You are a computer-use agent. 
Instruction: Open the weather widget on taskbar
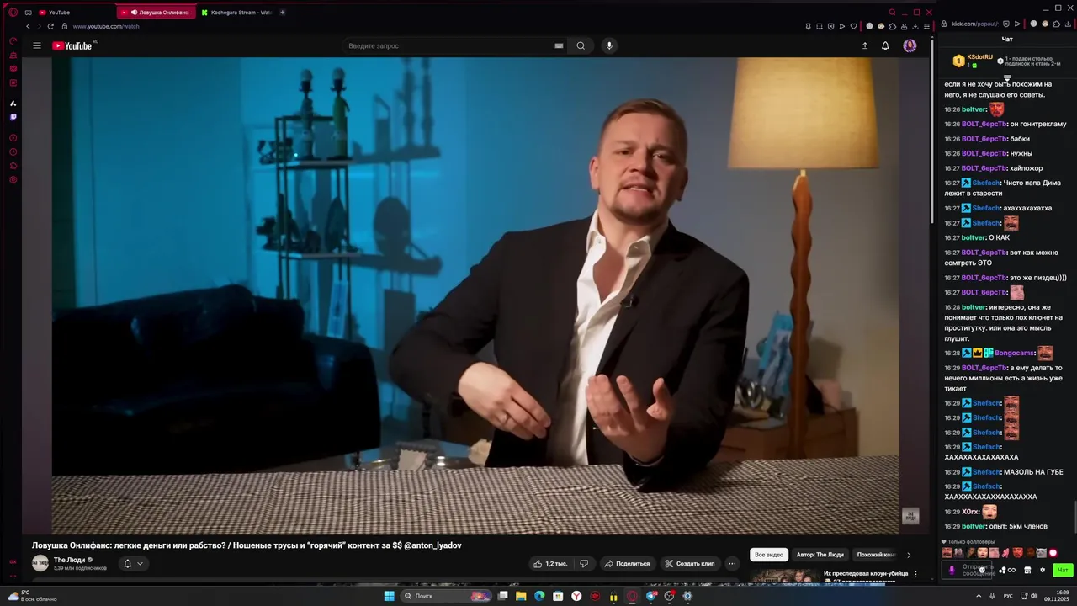[x=32, y=595]
